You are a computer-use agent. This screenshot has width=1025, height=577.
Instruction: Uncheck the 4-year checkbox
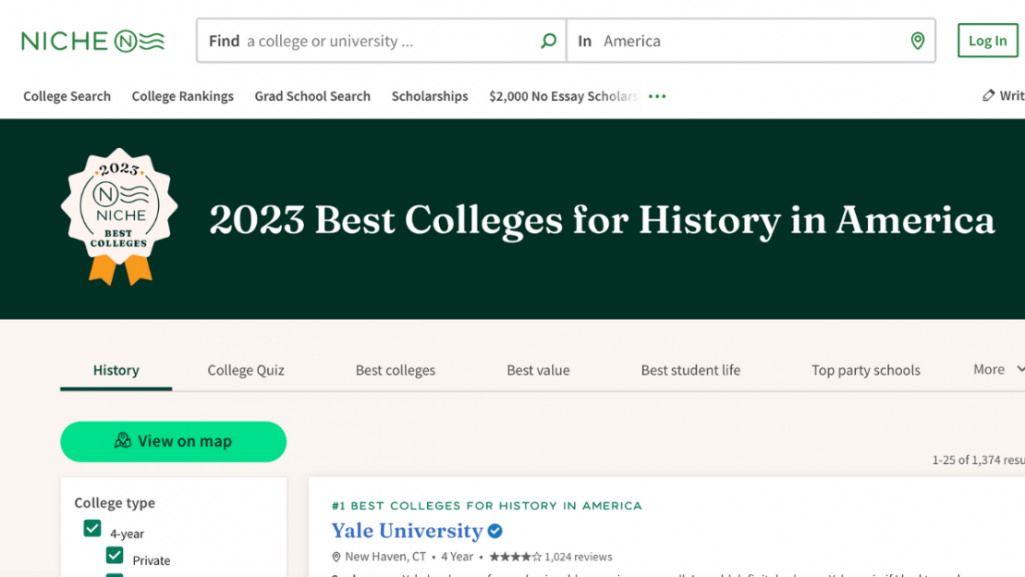[92, 527]
